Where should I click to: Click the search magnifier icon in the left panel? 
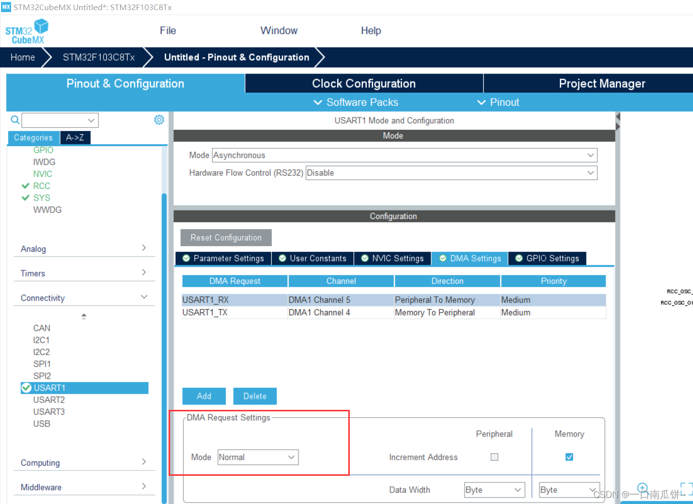click(15, 120)
